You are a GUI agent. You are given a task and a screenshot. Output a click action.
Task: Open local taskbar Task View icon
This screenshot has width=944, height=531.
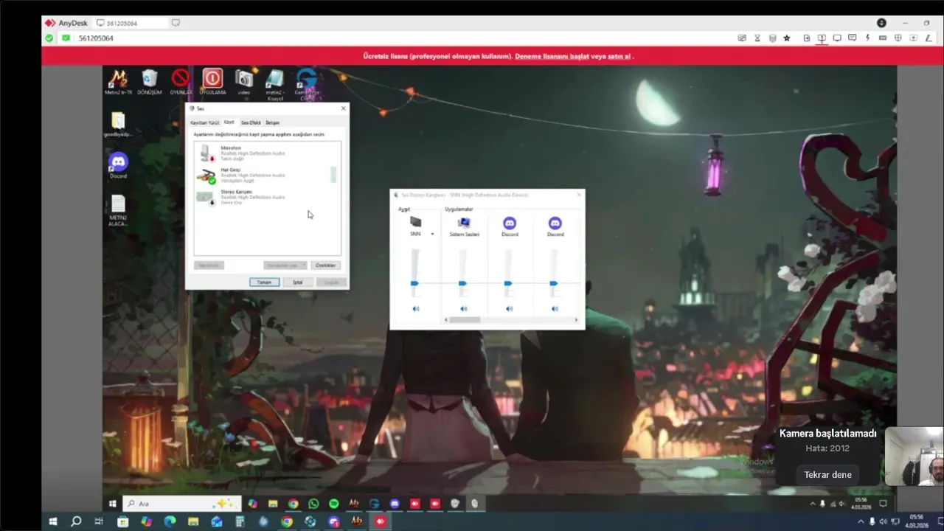99,521
